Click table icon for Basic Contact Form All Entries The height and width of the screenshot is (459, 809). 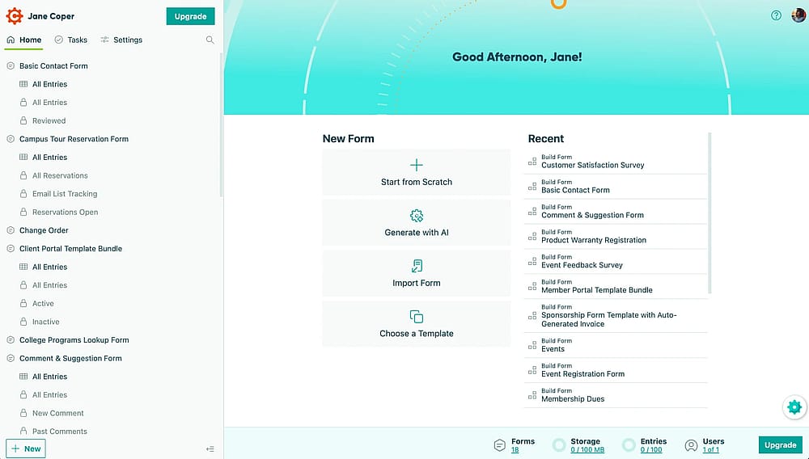click(23, 84)
